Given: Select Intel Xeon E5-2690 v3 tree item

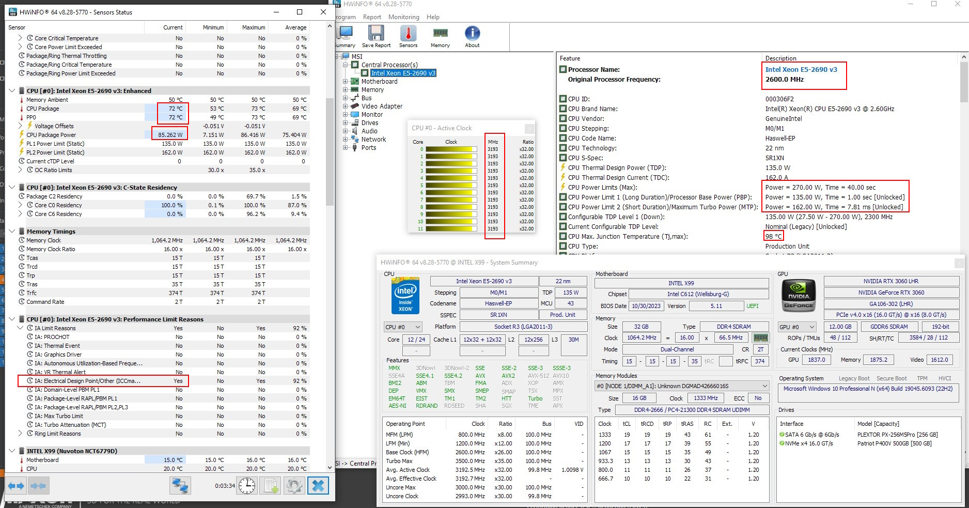Looking at the screenshot, I should tap(403, 73).
